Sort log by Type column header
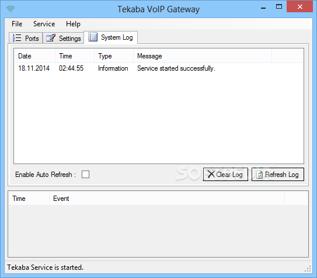 pos(114,56)
